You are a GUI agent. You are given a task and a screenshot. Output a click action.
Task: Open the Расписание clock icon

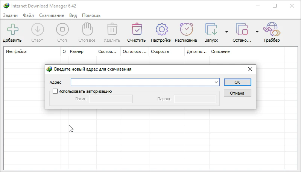click(x=186, y=30)
